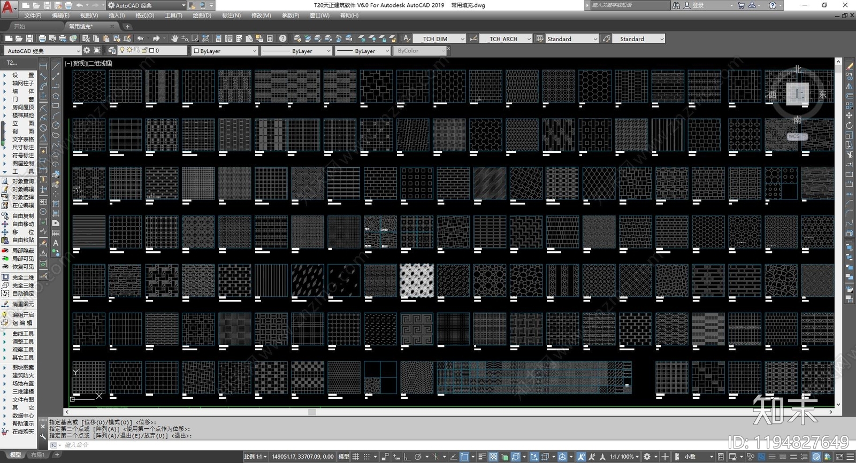
Task: Click the Multileader Style icon
Action: [606, 38]
